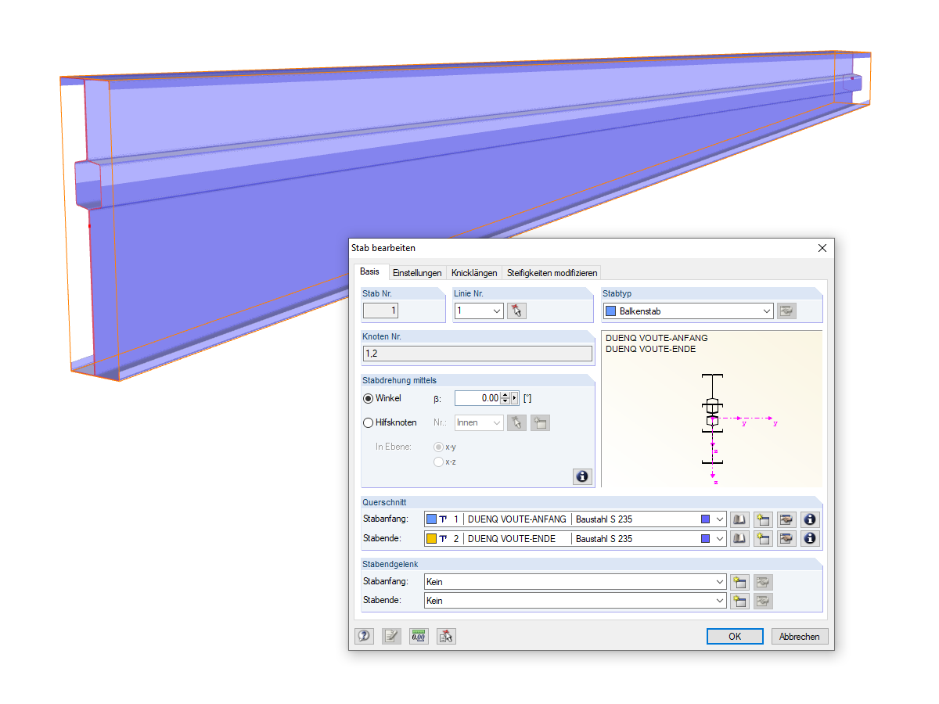Create new Stabendgelenk for Stabanfang

click(x=739, y=581)
